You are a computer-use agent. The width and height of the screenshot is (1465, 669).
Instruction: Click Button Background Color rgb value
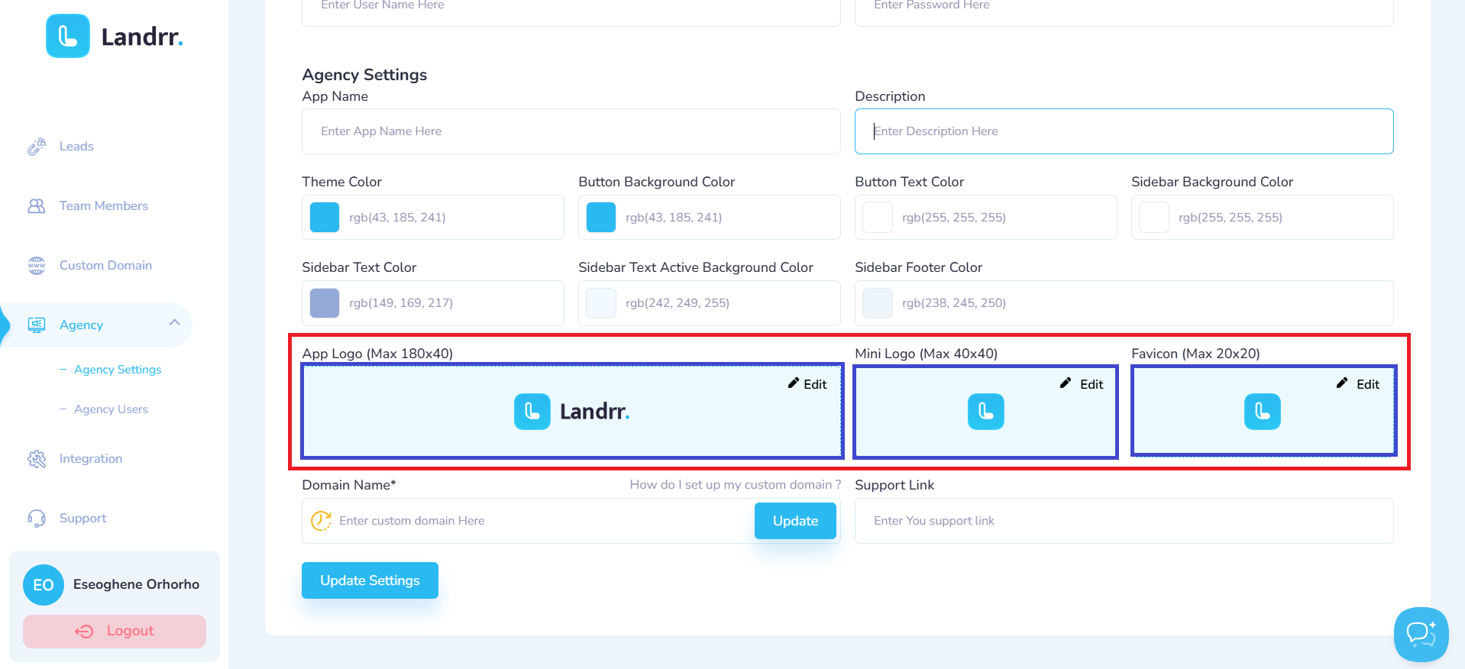pos(674,218)
